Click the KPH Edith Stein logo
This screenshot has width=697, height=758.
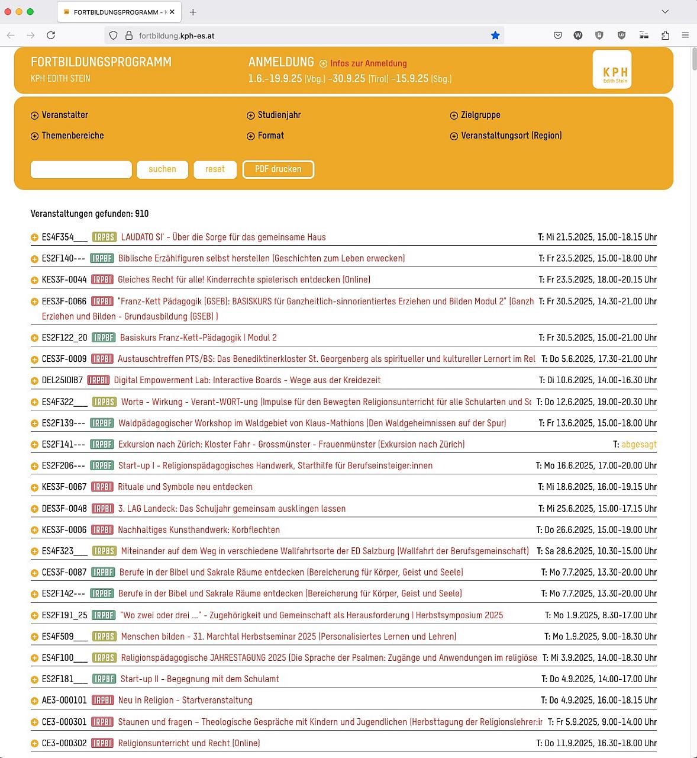pyautogui.click(x=612, y=70)
